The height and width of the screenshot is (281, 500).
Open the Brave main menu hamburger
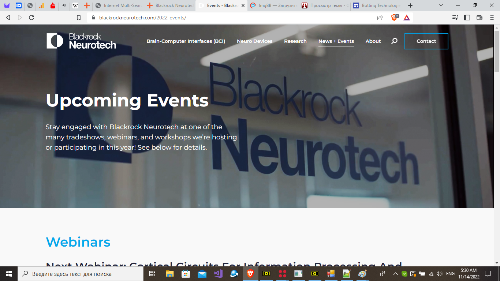pos(492,18)
